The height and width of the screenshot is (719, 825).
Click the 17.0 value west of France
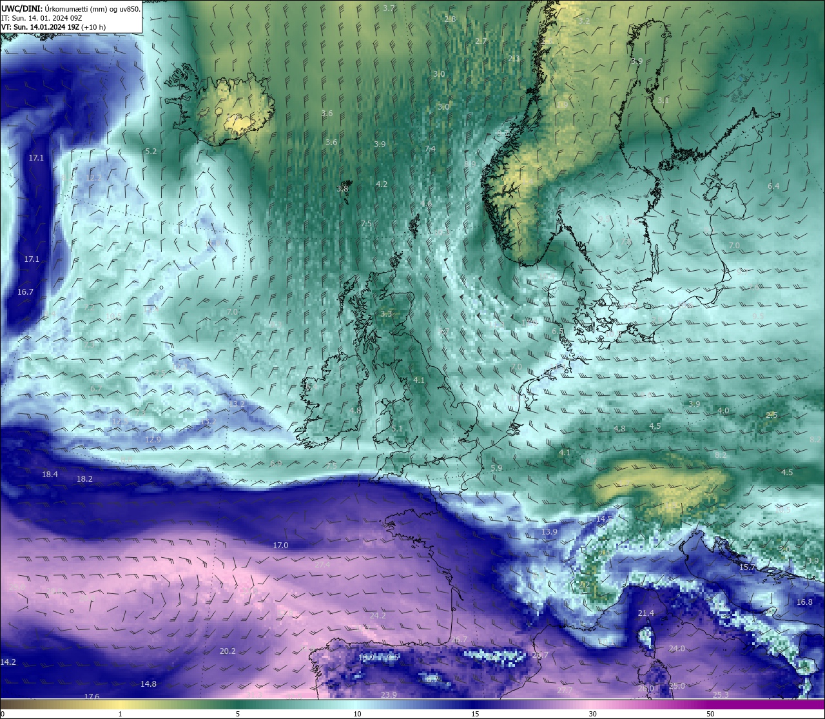click(x=280, y=546)
